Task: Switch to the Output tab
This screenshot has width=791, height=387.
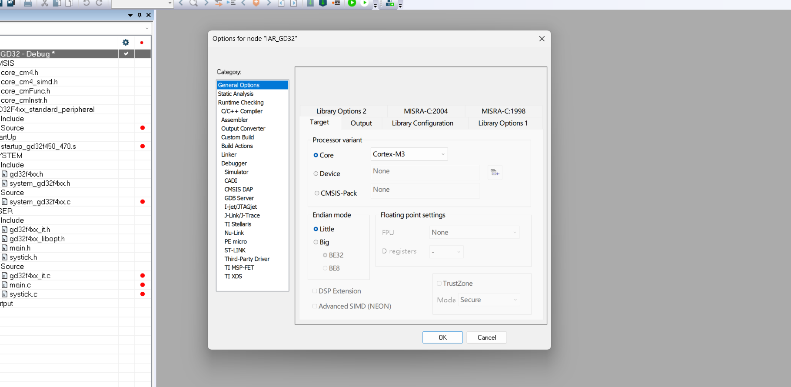Action: (x=361, y=123)
